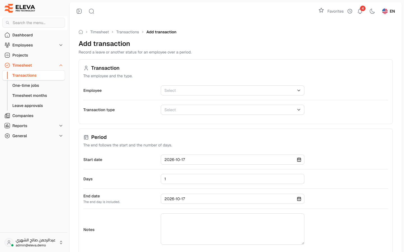Open Projects in sidebar
The width and height of the screenshot is (404, 252).
point(34,55)
